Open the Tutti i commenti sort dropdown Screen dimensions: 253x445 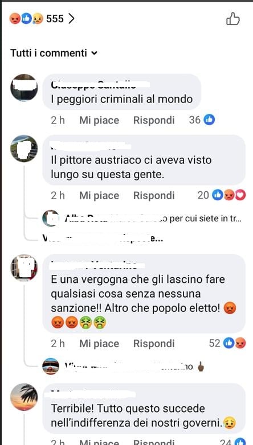(54, 53)
